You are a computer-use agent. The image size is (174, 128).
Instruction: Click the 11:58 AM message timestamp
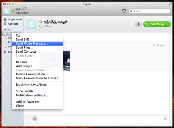158,45
